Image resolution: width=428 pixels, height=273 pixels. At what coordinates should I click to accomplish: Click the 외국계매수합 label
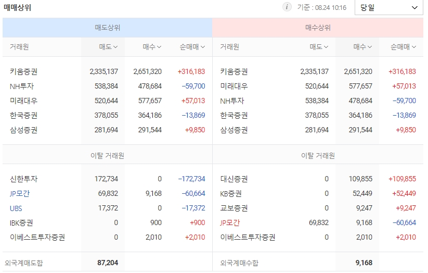click(x=239, y=263)
